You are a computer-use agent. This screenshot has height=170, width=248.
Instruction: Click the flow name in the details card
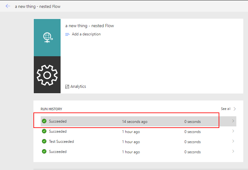90,26
